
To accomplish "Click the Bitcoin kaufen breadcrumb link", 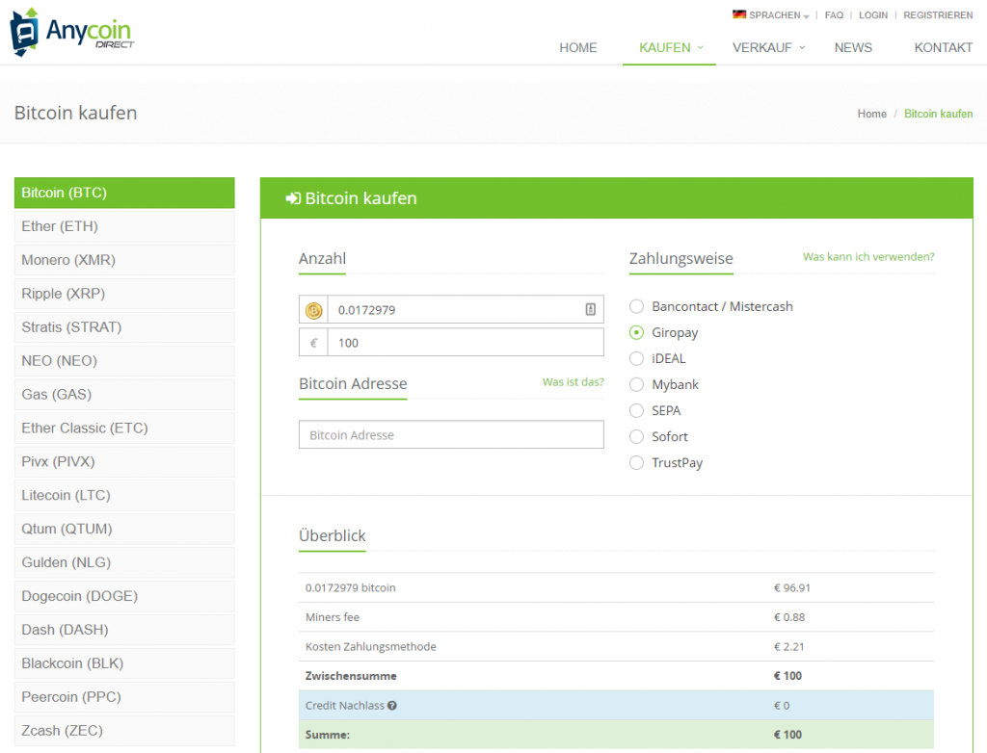I will (939, 114).
